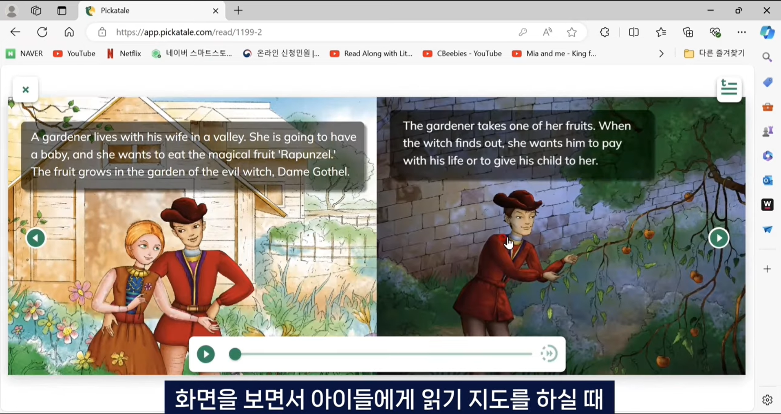The width and height of the screenshot is (781, 414).
Task: Open the Collections icon
Action: (x=688, y=32)
